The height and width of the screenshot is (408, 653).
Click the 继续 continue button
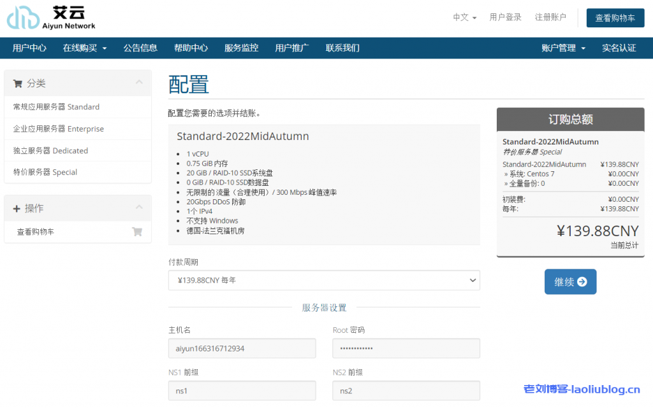(570, 281)
